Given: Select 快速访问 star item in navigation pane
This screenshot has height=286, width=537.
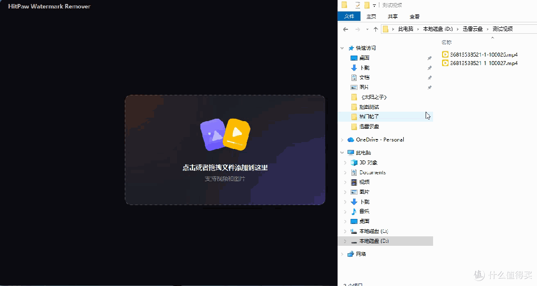Looking at the screenshot, I should coord(362,48).
